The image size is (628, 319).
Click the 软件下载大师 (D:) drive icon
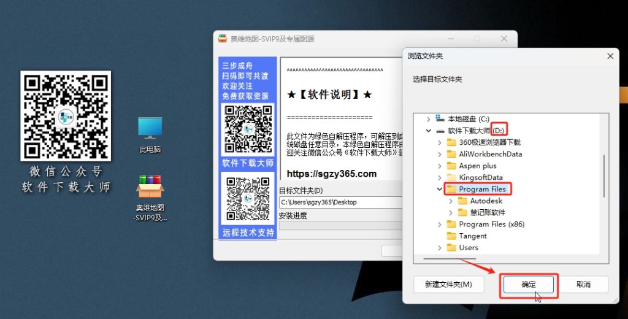[440, 131]
